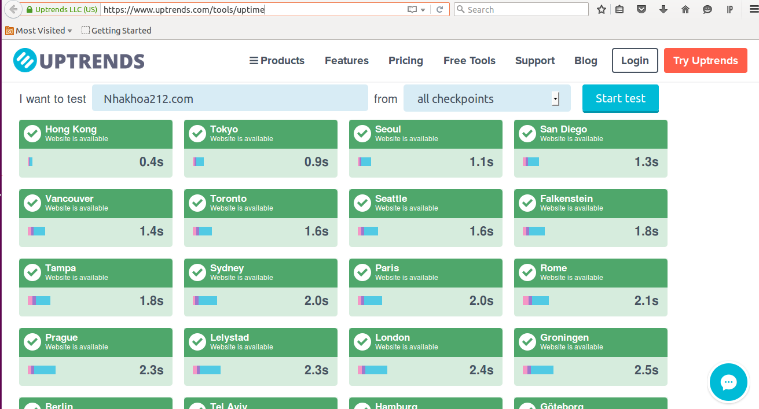Image resolution: width=759 pixels, height=409 pixels.
Task: Reload the page with the refresh icon
Action: pos(439,10)
